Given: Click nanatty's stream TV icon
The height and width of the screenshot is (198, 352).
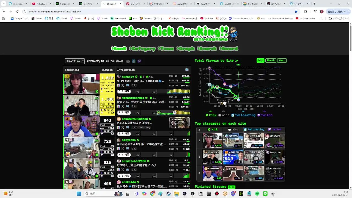Looking at the screenshot, I should pos(127,85).
